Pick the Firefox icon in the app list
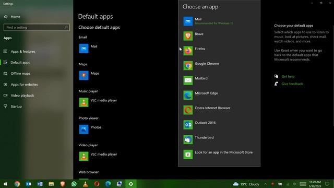This screenshot has width=334, height=188. tap(188, 51)
